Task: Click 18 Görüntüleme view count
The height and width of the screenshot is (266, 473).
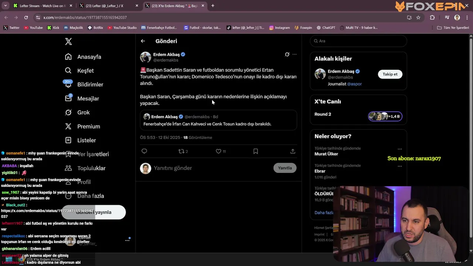Action: (x=198, y=137)
